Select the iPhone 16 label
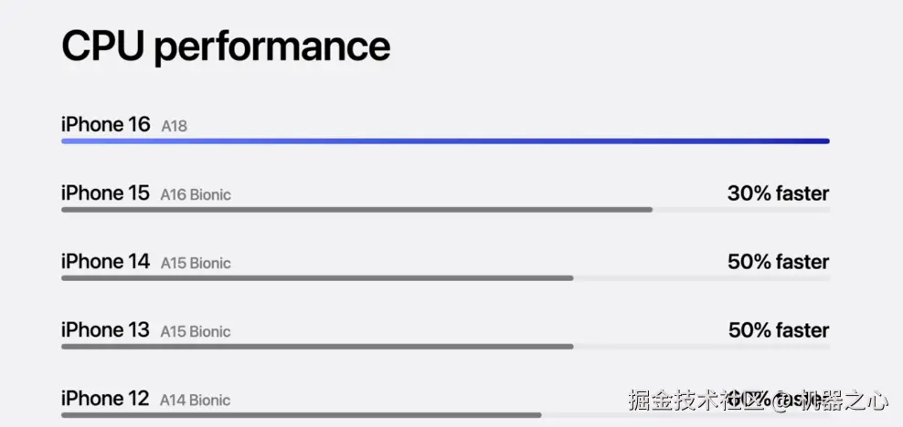903x427 pixels. [x=105, y=125]
